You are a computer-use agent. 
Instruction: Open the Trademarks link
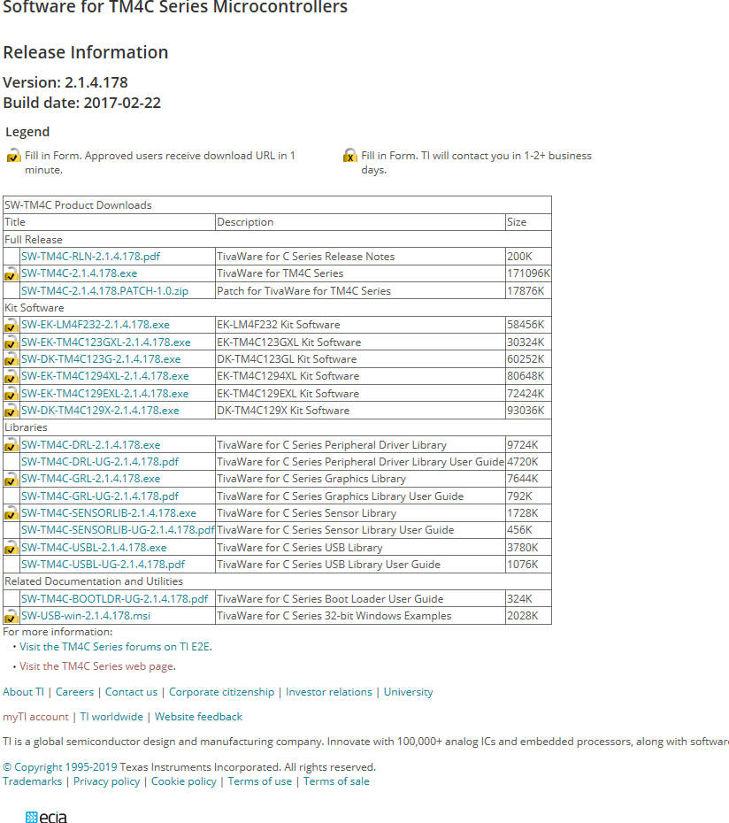pos(32,781)
